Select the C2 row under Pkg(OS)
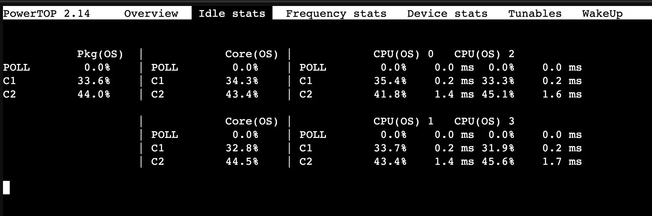The width and height of the screenshot is (652, 216). (x=9, y=94)
